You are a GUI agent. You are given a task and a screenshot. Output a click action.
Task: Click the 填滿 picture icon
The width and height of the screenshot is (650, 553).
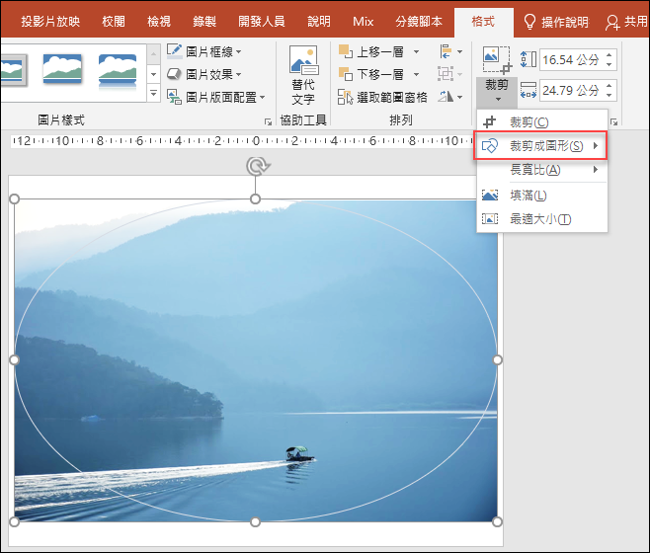tap(490, 195)
